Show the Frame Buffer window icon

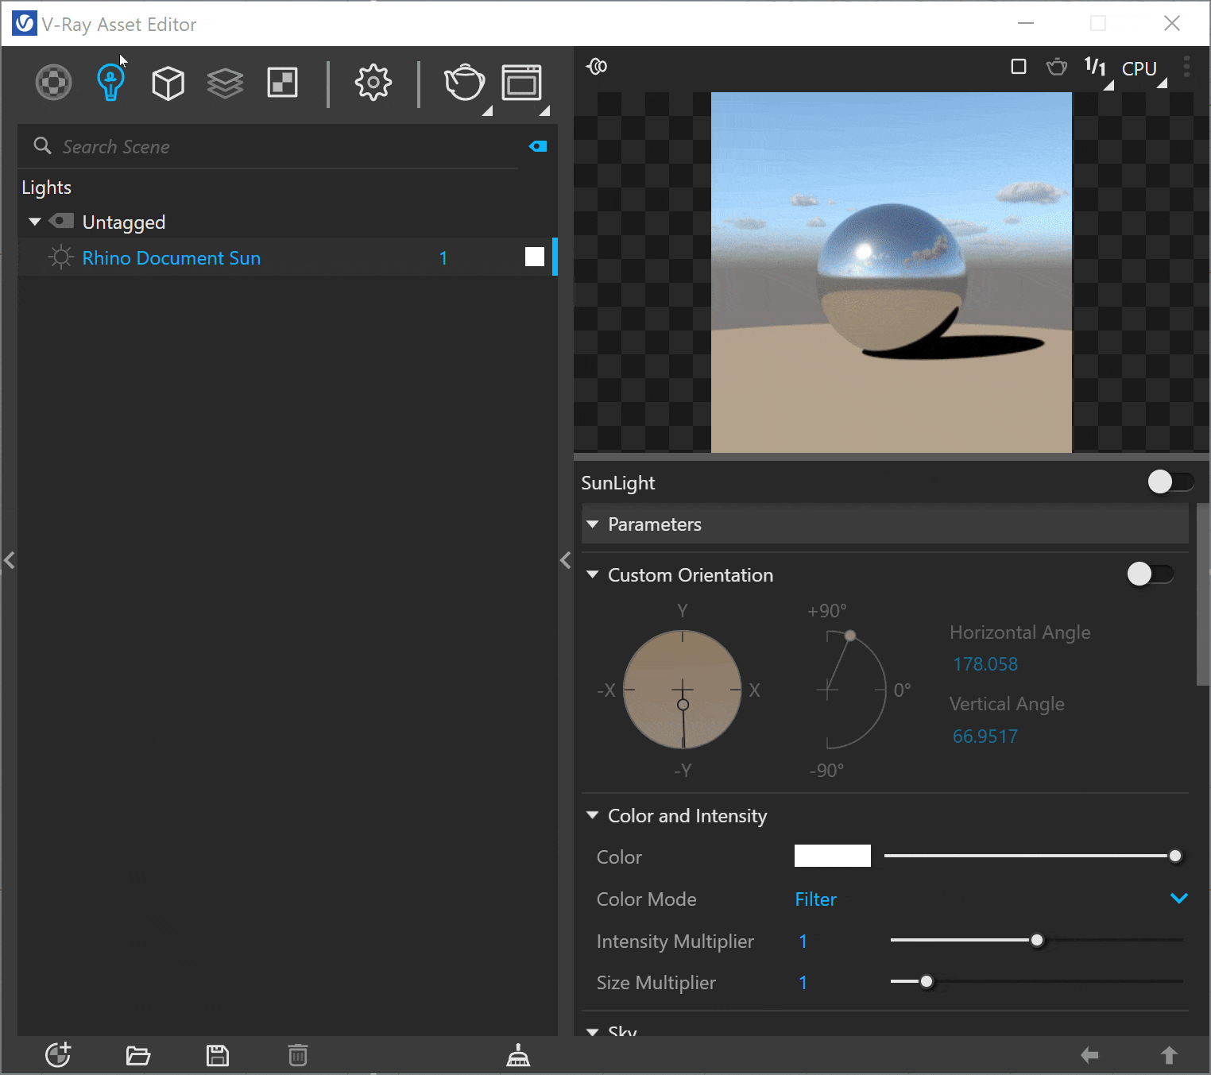point(521,83)
